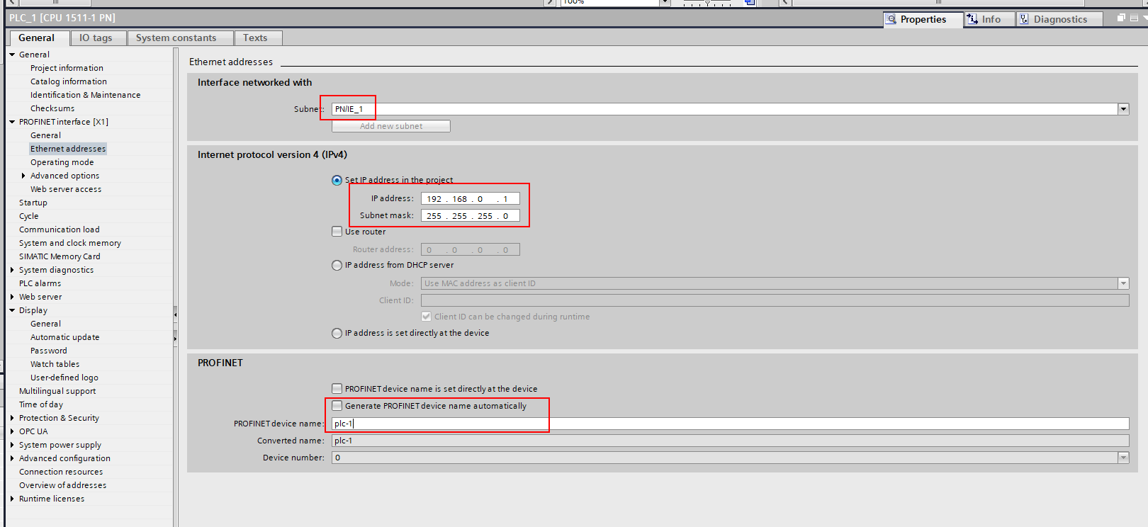Click the IP address field
This screenshot has width=1148, height=527.
[x=471, y=199]
